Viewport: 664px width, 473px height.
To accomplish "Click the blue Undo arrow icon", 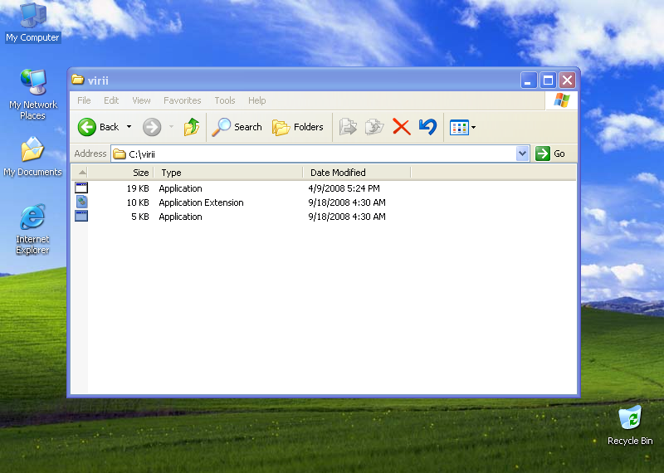I will 427,127.
